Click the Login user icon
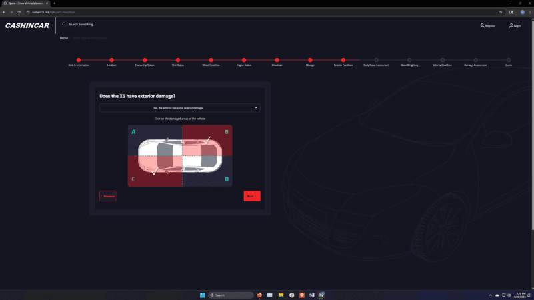534x300 pixels. [x=511, y=25]
